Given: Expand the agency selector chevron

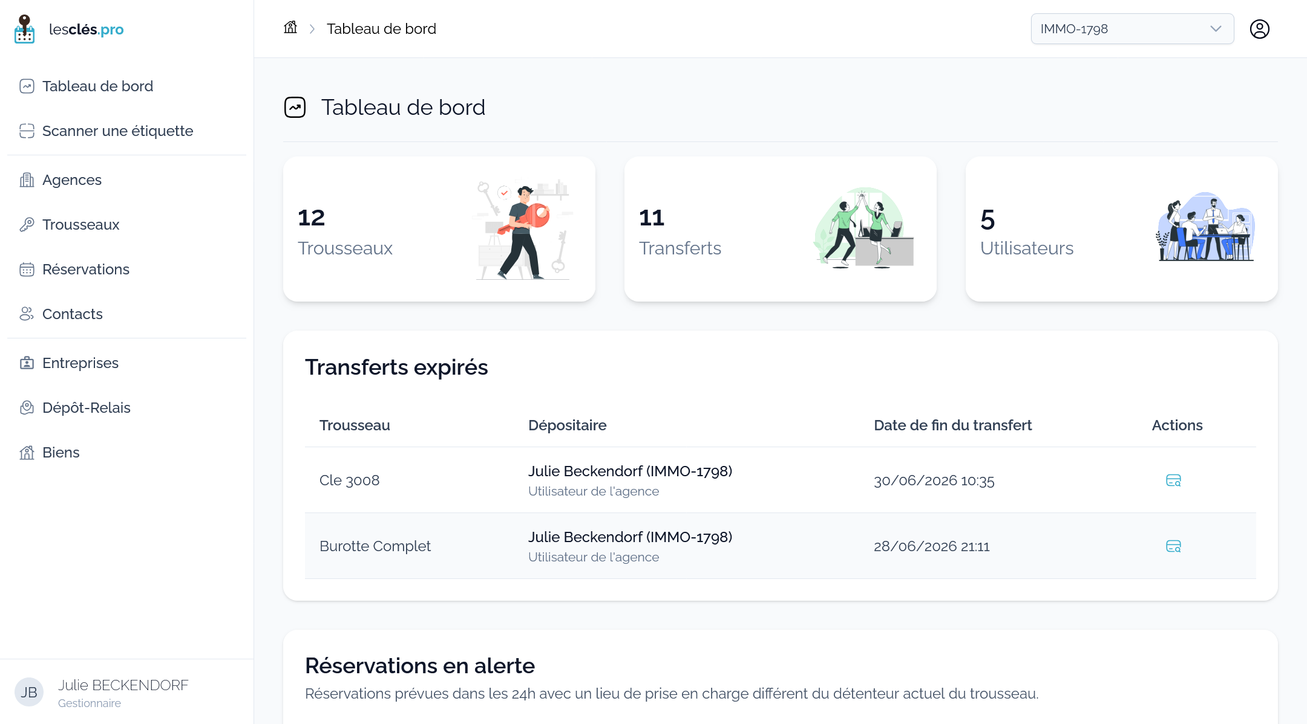Looking at the screenshot, I should [x=1216, y=29].
